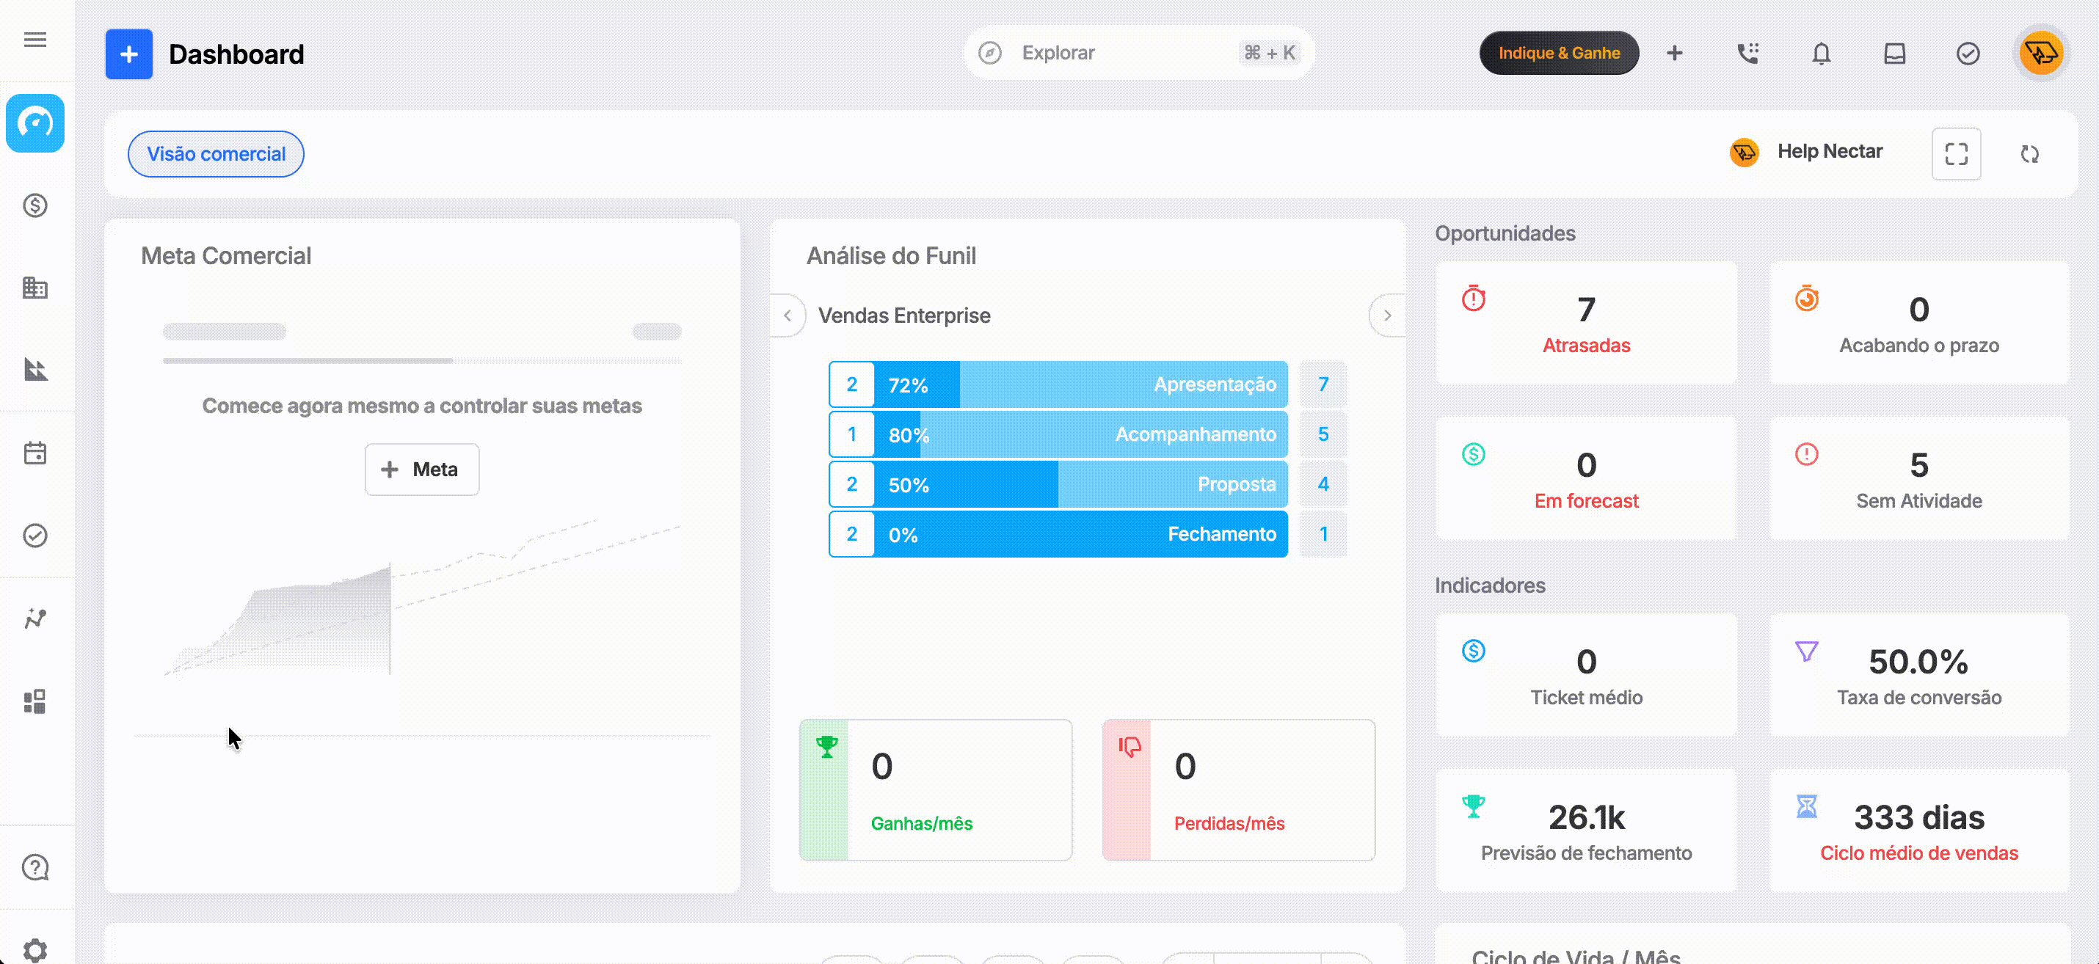Click the Dashboard page title
Image resolution: width=2099 pixels, height=964 pixels.
pos(236,54)
